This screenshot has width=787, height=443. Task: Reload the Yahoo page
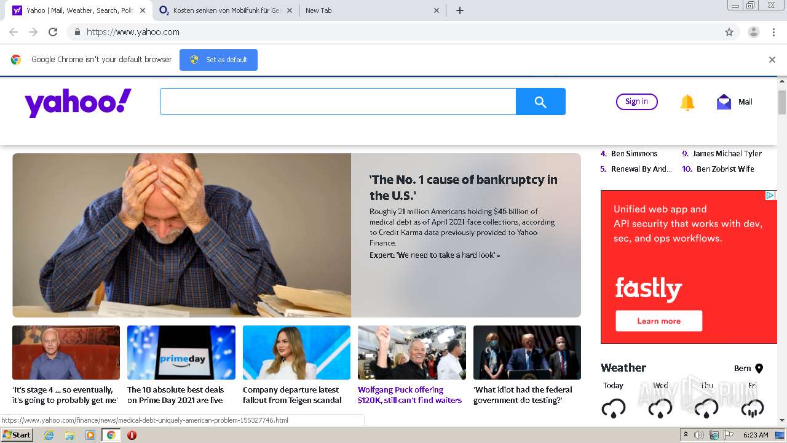[x=53, y=32]
